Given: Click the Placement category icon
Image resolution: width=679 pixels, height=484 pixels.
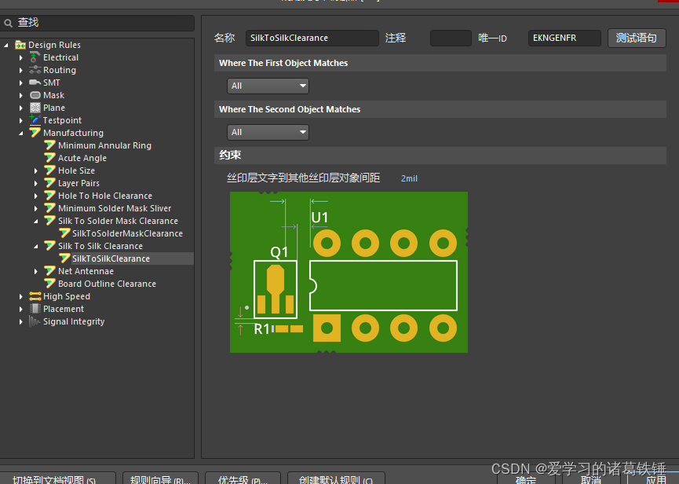Looking at the screenshot, I should (x=35, y=309).
